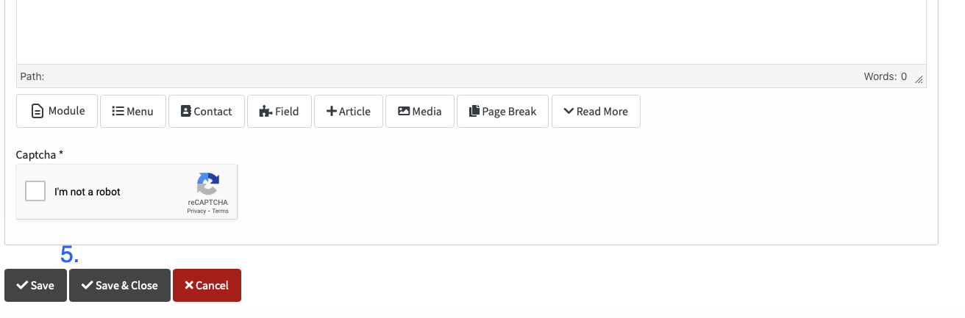Click the Media image icon
The height and width of the screenshot is (318, 965).
(404, 111)
